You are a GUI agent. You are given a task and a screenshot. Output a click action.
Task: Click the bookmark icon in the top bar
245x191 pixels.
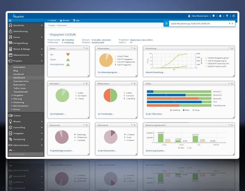coord(213,16)
